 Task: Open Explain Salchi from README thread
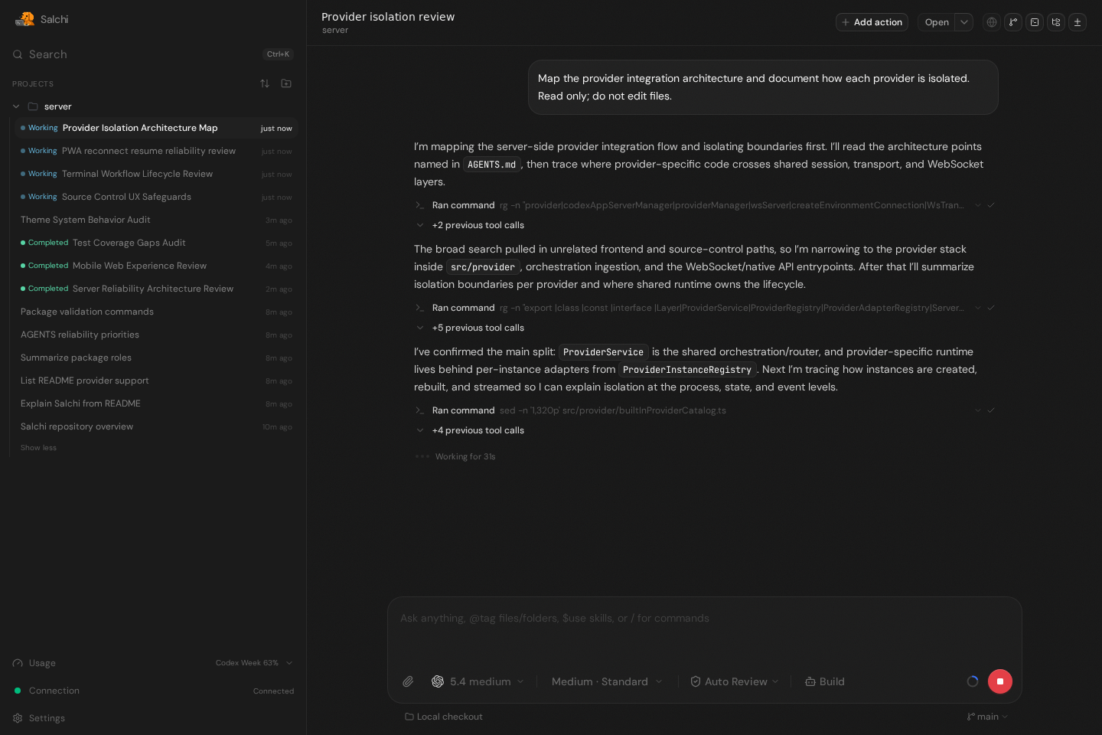tap(156, 403)
